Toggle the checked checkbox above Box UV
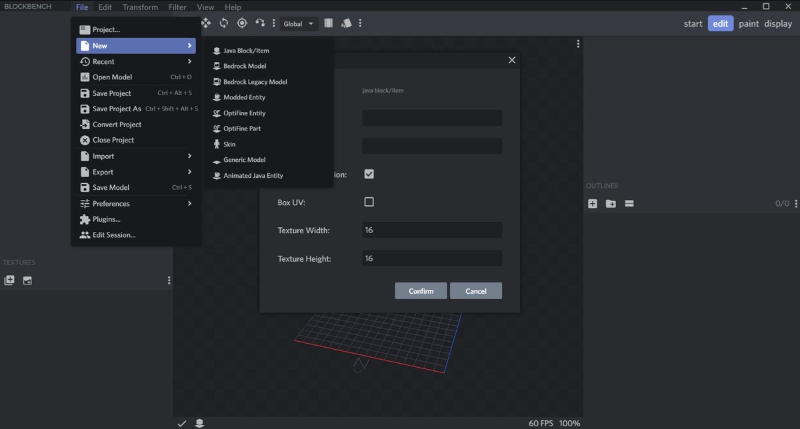This screenshot has width=800, height=429. click(369, 174)
